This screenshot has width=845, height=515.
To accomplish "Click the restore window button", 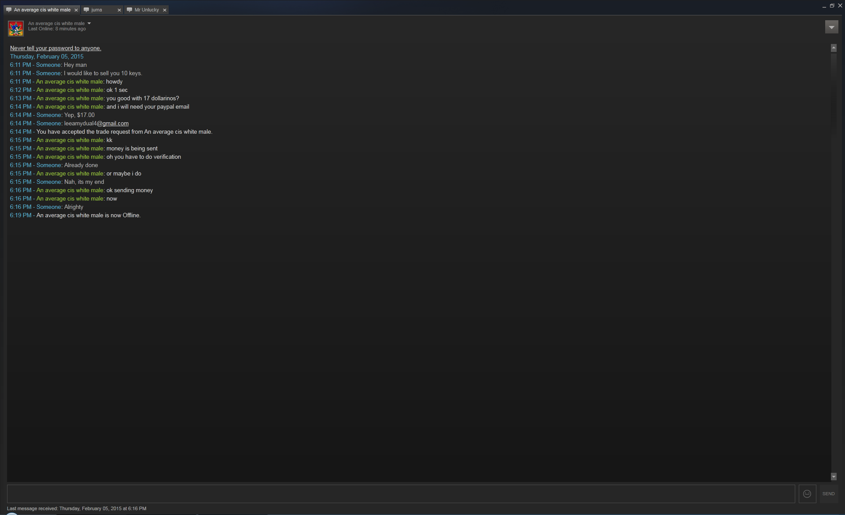I will pos(832,6).
